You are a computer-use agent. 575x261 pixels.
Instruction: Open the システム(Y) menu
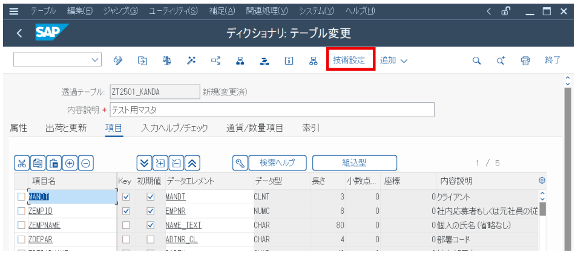click(x=317, y=11)
